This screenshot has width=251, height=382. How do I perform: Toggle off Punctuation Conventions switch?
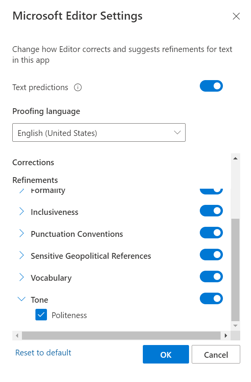[211, 233]
